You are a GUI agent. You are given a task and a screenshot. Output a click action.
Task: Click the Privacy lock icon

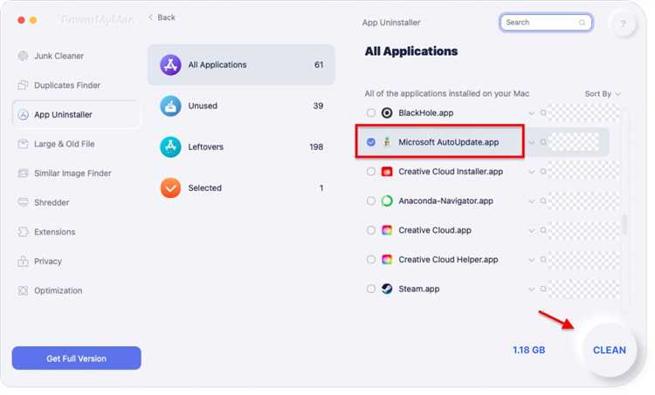pyautogui.click(x=24, y=261)
